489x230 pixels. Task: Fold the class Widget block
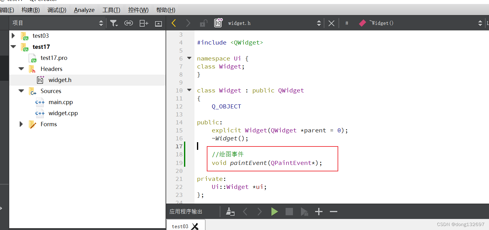[189, 90]
